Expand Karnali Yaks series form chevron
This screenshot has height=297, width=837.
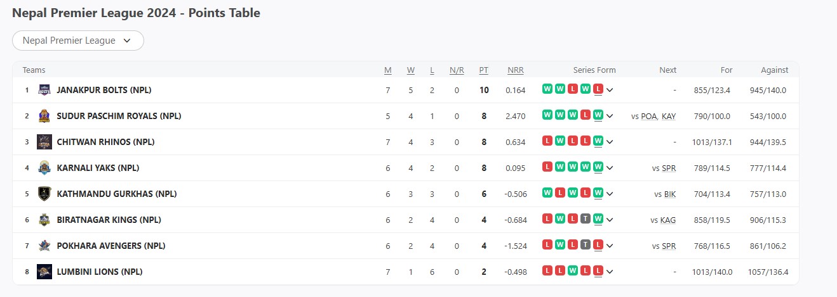point(610,168)
